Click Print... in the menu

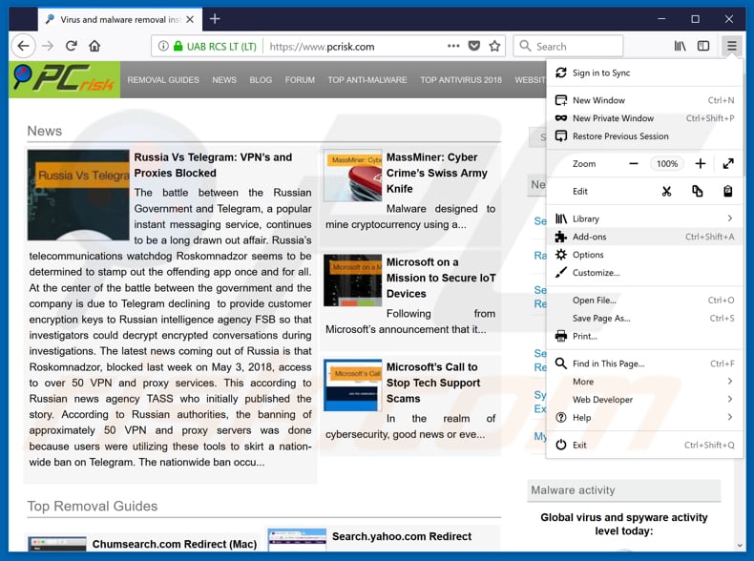tap(644, 336)
